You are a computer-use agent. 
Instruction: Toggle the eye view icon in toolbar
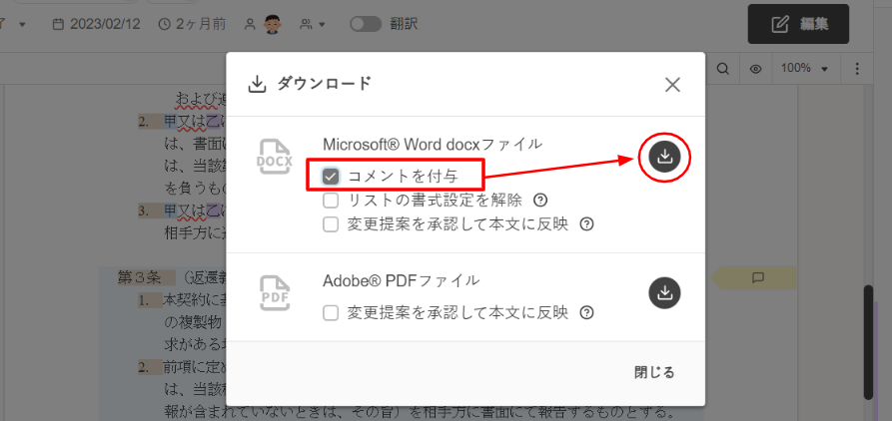756,69
